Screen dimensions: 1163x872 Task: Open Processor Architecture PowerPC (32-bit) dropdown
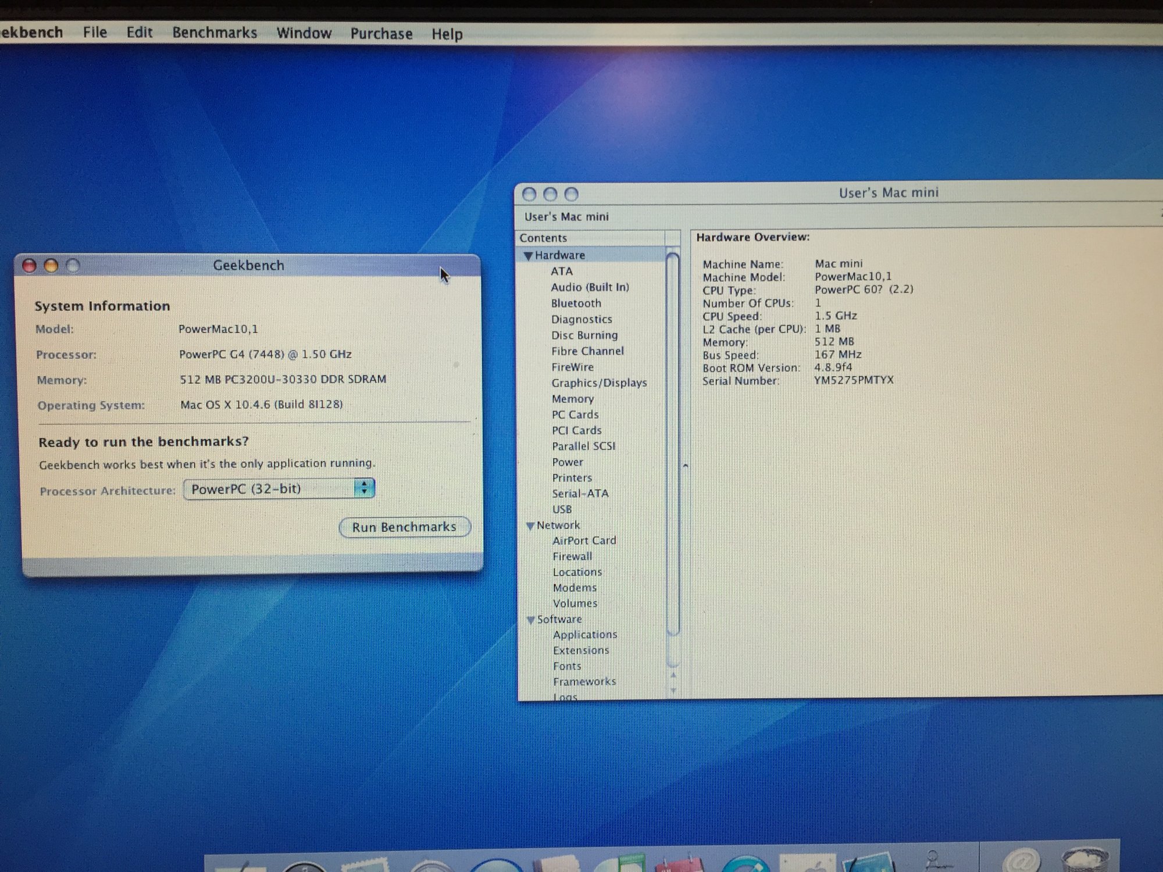click(279, 489)
